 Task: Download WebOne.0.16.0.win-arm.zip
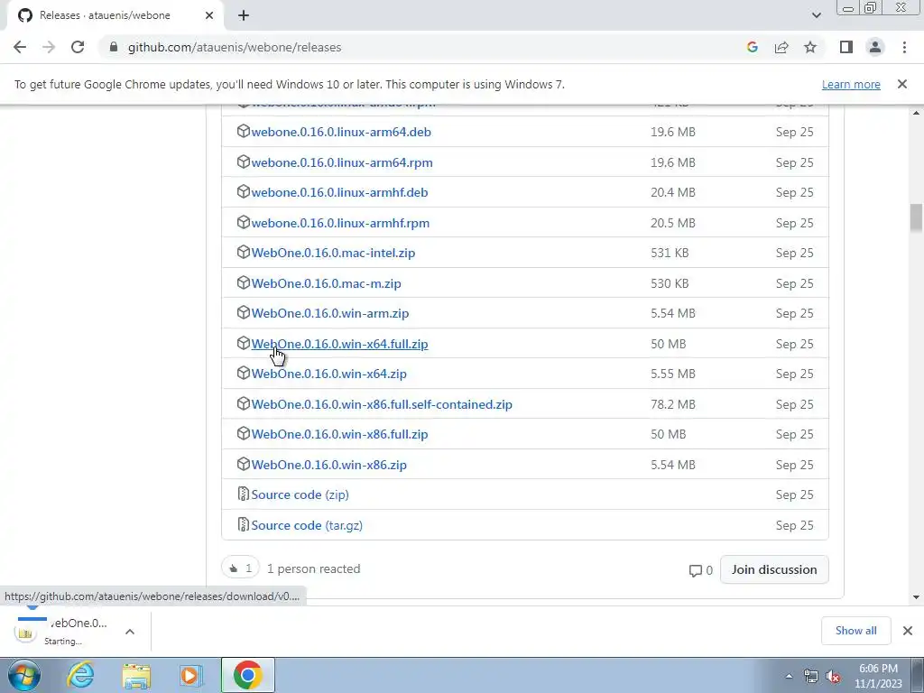tap(330, 313)
